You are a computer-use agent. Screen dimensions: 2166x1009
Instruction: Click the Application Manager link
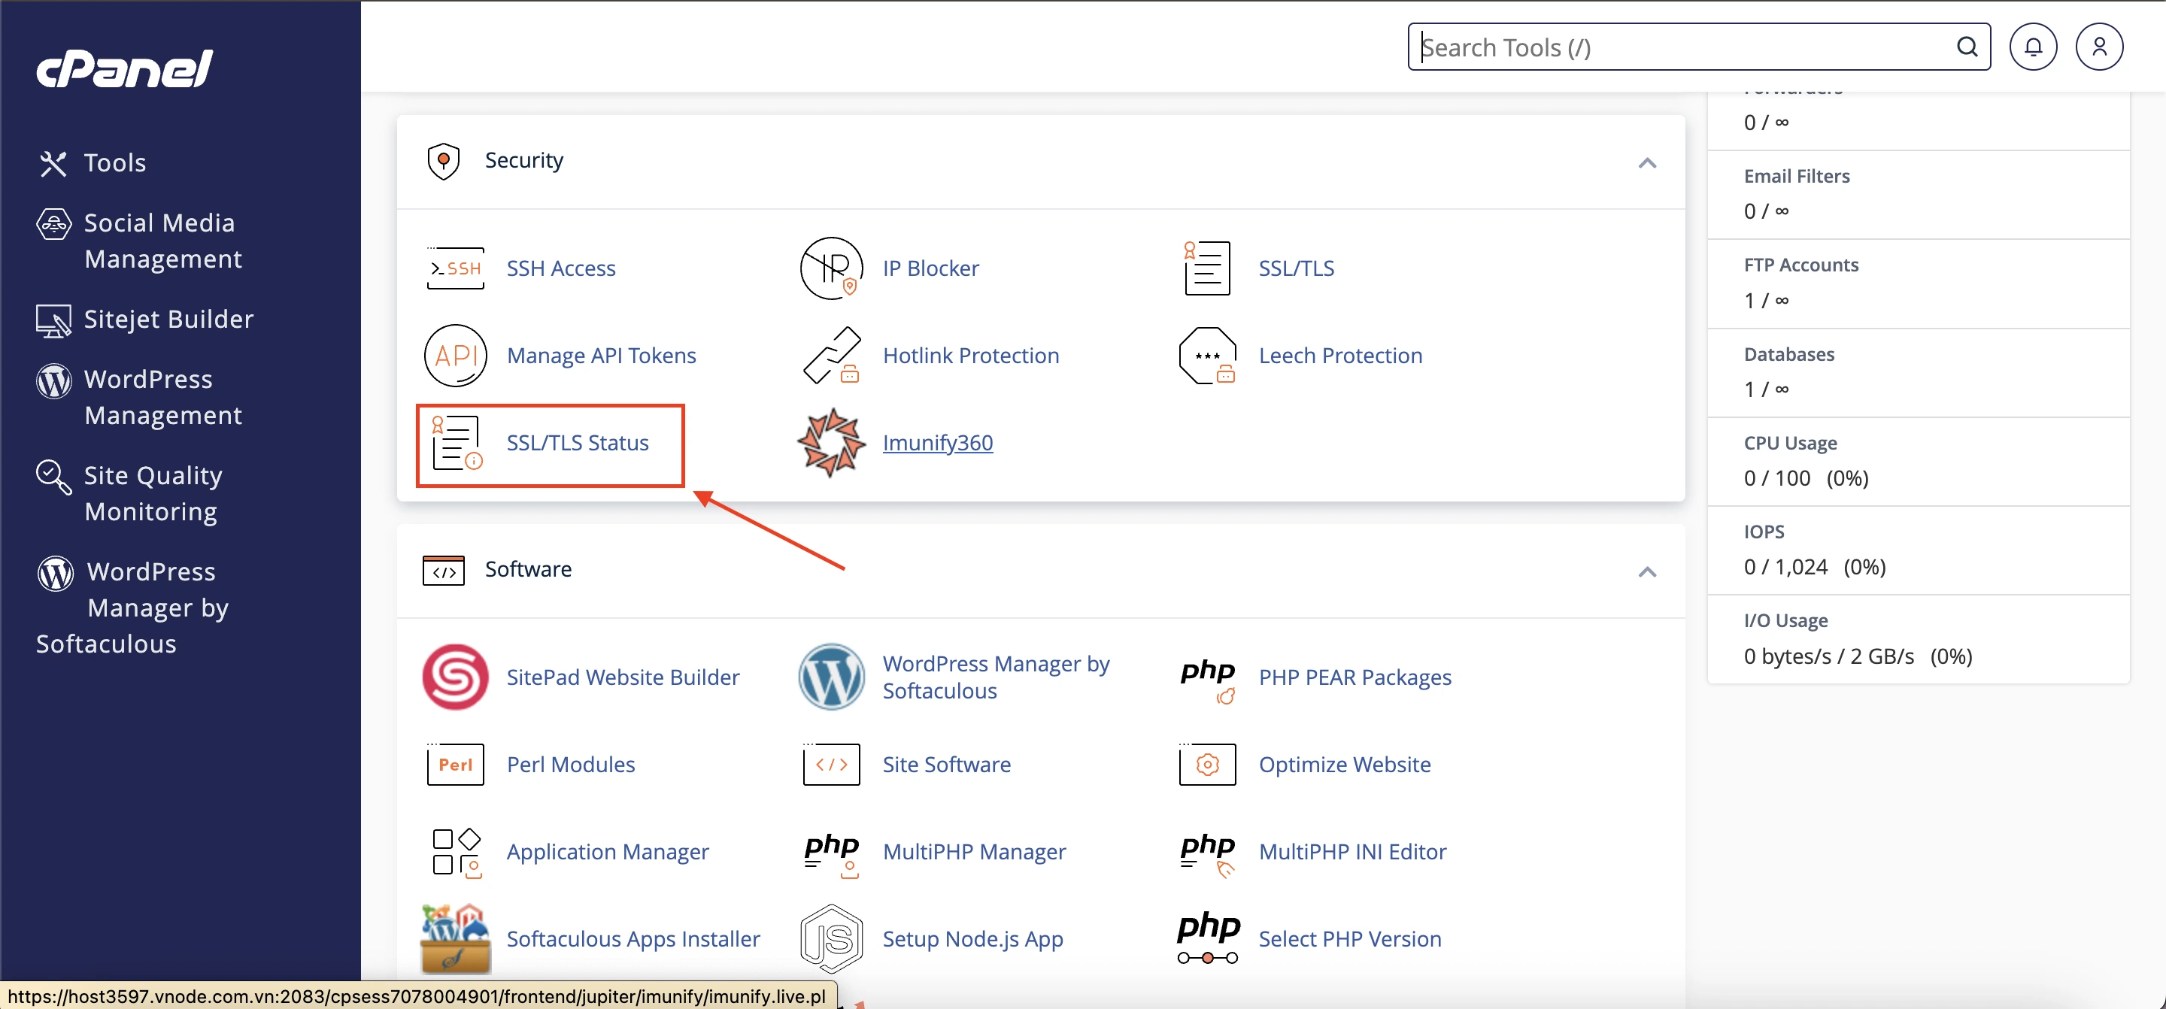click(608, 852)
